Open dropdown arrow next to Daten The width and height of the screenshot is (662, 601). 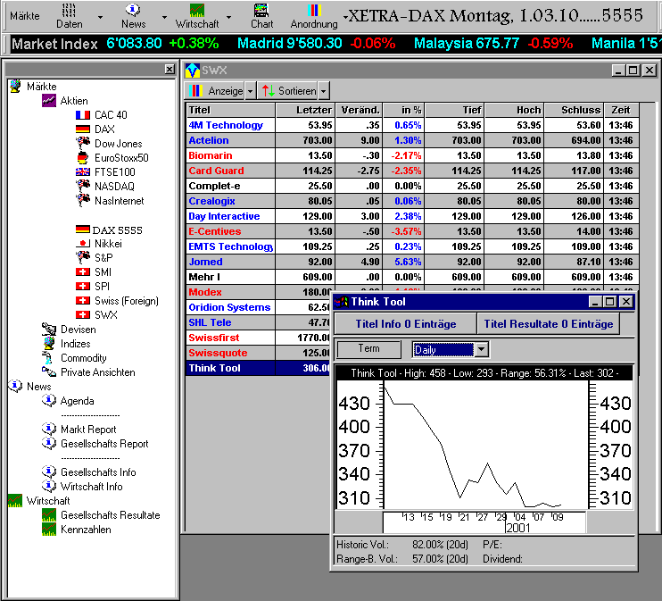coord(100,17)
